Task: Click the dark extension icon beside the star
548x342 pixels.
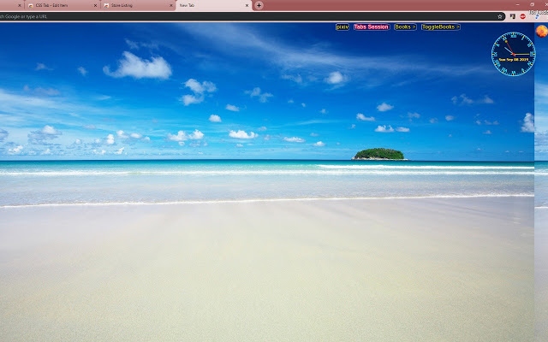Action: (511, 16)
